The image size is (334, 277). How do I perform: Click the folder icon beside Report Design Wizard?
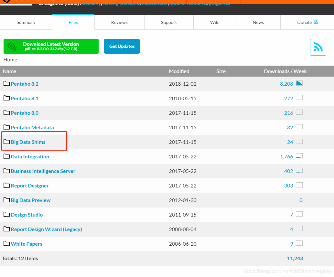(6, 229)
